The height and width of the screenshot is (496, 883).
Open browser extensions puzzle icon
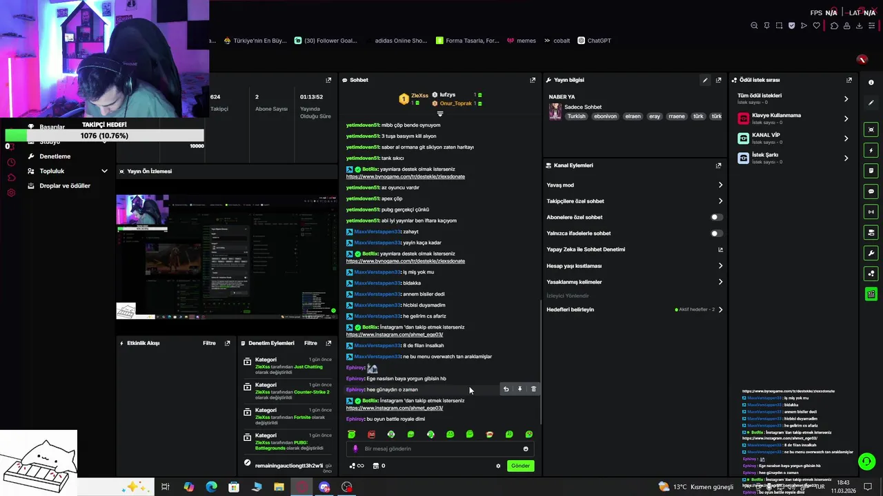834,25
